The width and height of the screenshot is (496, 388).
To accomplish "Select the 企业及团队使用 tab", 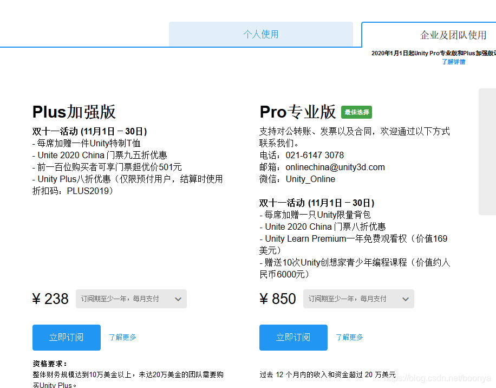I will [453, 35].
